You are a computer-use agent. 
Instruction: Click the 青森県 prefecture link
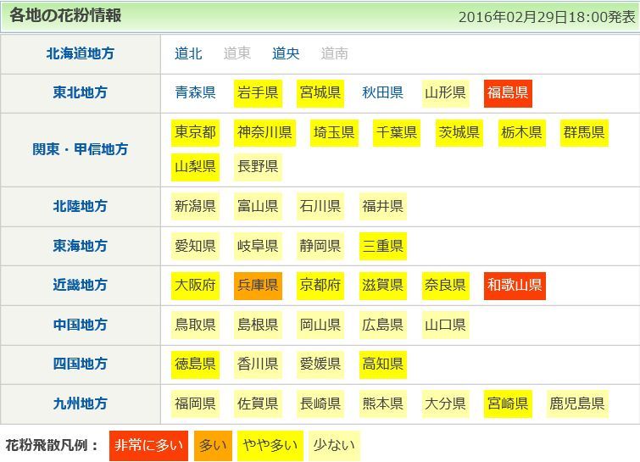[x=195, y=93]
